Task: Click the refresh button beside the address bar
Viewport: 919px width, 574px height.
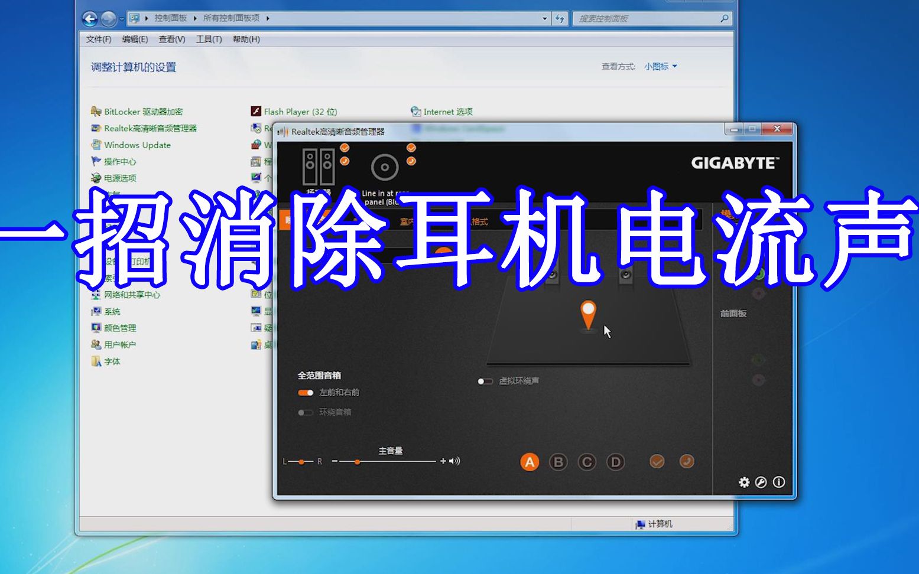Action: (x=560, y=19)
